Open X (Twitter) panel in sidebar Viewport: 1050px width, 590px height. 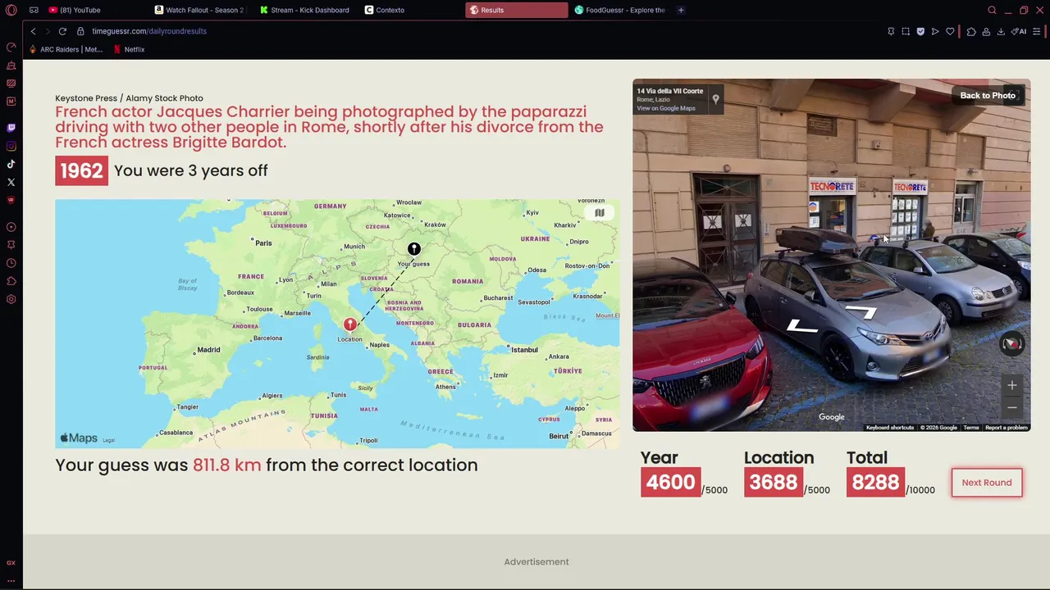point(11,182)
